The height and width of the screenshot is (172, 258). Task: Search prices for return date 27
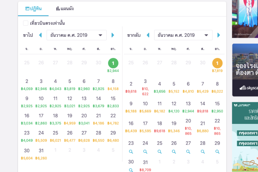coord(188,152)
